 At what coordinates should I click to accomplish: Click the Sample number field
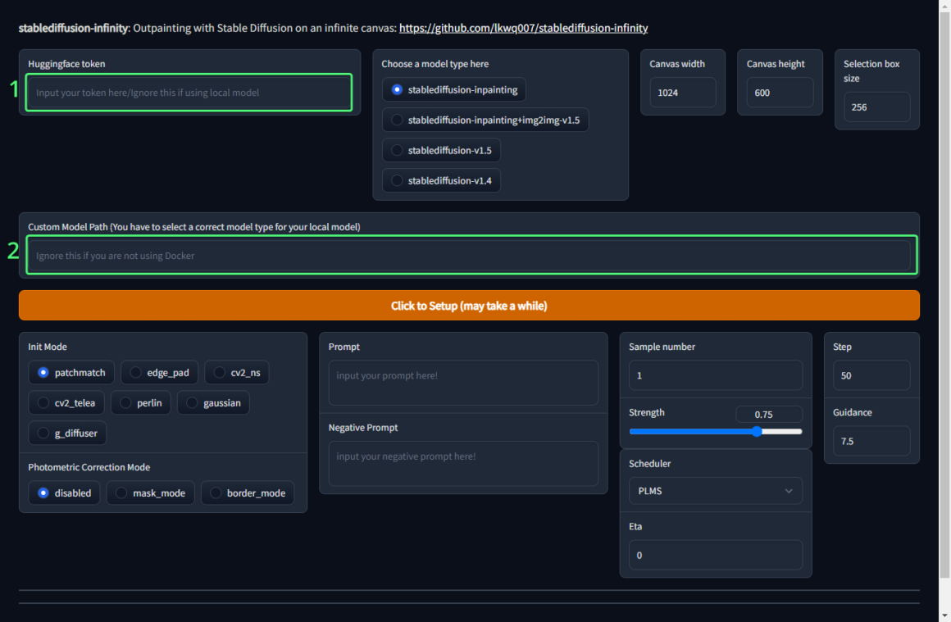pos(716,376)
